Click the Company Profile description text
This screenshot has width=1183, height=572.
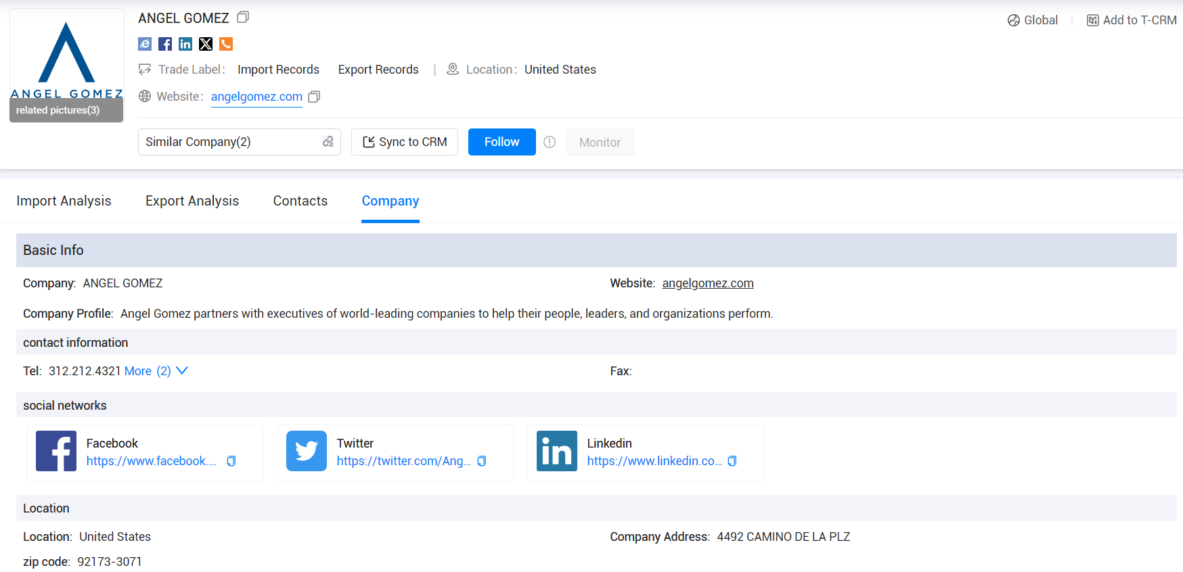point(447,314)
